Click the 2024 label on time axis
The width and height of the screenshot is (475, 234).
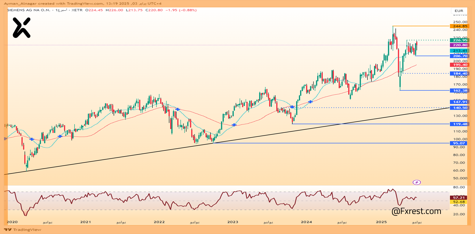tap(307, 222)
